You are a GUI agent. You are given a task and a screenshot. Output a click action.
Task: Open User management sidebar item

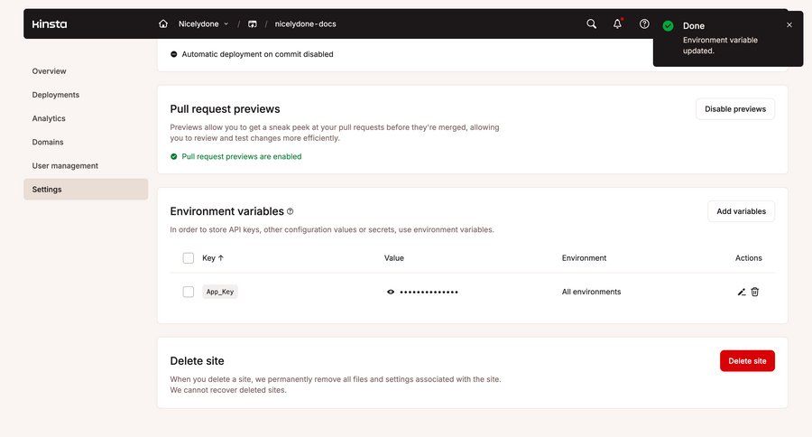pyautogui.click(x=65, y=166)
